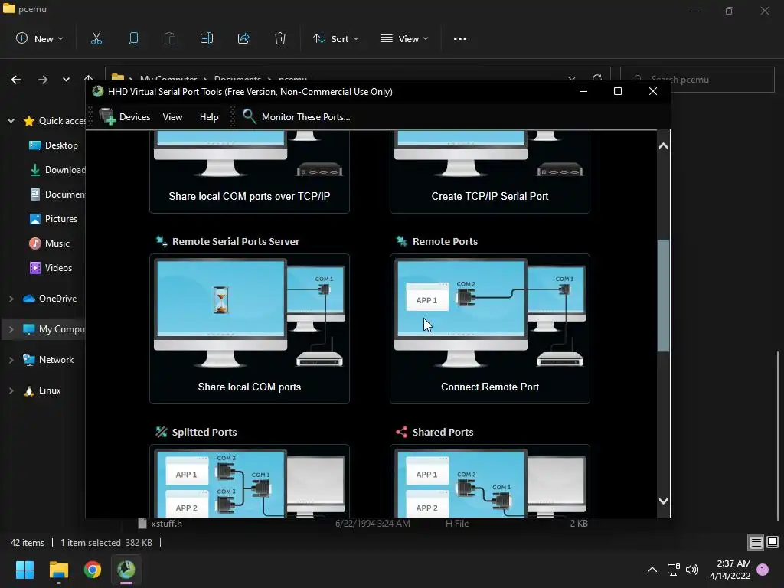Launch Chrome from taskbar
The image size is (784, 588).
click(93, 570)
